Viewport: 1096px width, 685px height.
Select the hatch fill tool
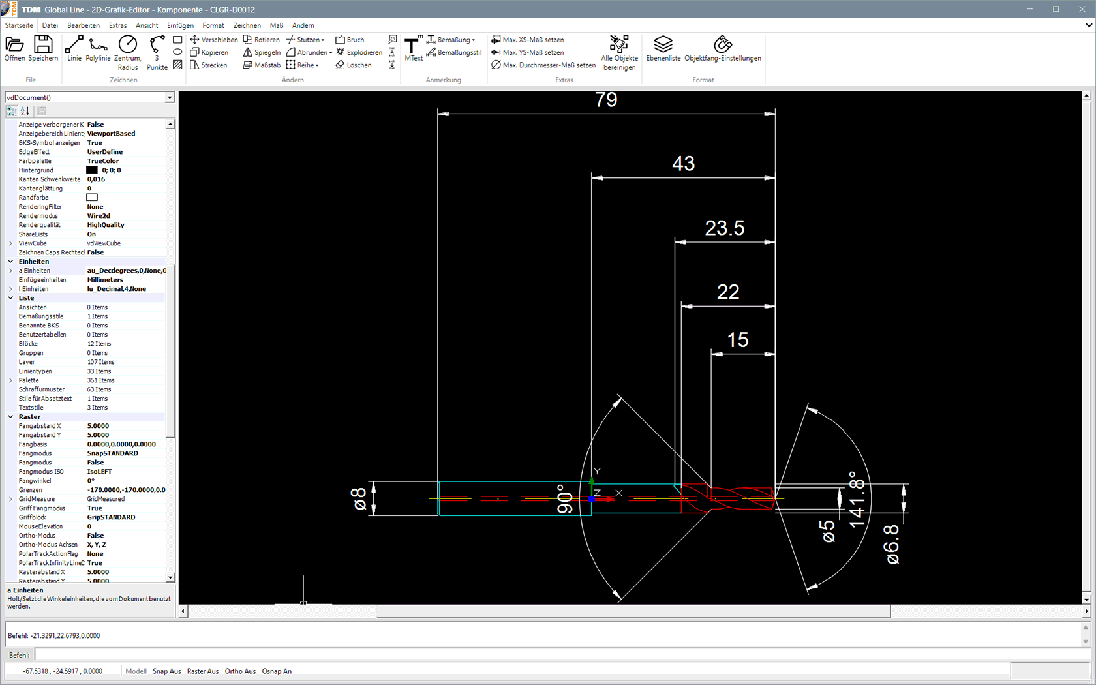pos(177,65)
